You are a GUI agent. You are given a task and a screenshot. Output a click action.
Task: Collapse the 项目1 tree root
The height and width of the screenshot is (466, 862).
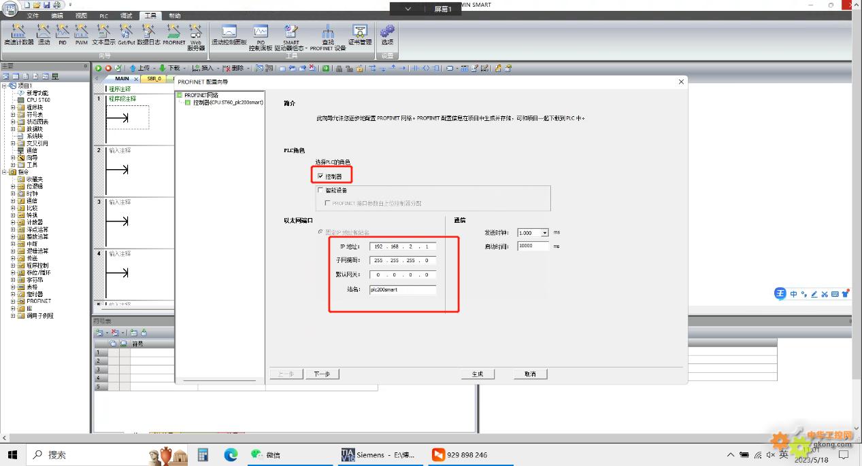point(5,86)
